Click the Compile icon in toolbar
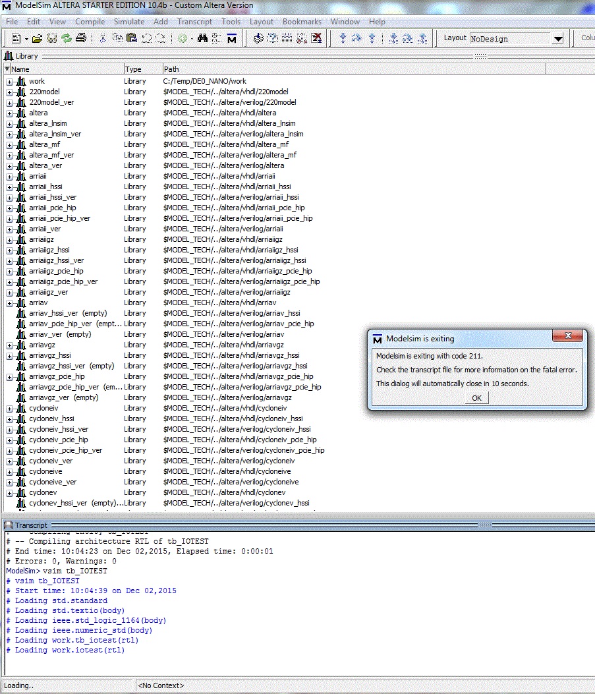The width and height of the screenshot is (595, 694). click(259, 38)
